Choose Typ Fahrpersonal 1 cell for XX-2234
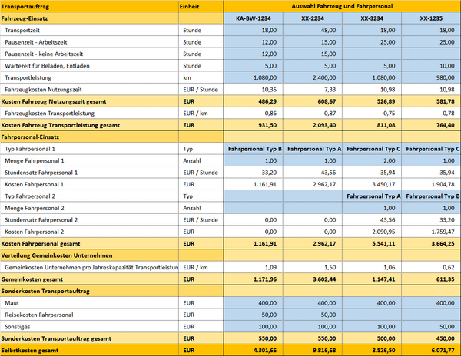 coord(313,149)
